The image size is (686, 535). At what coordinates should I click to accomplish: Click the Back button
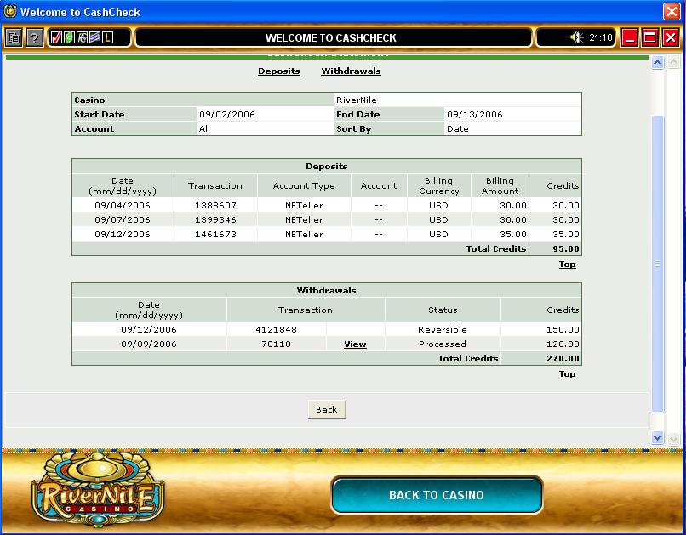click(327, 410)
